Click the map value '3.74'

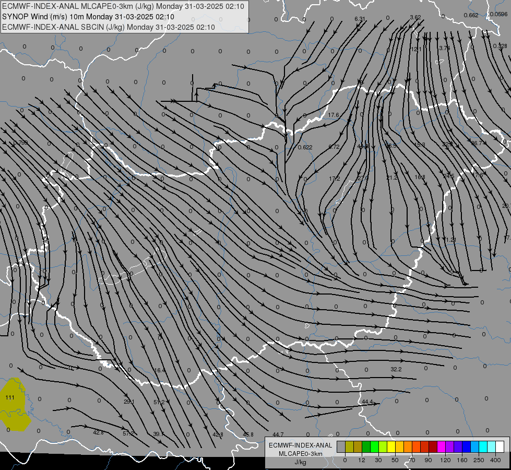click(444, 48)
